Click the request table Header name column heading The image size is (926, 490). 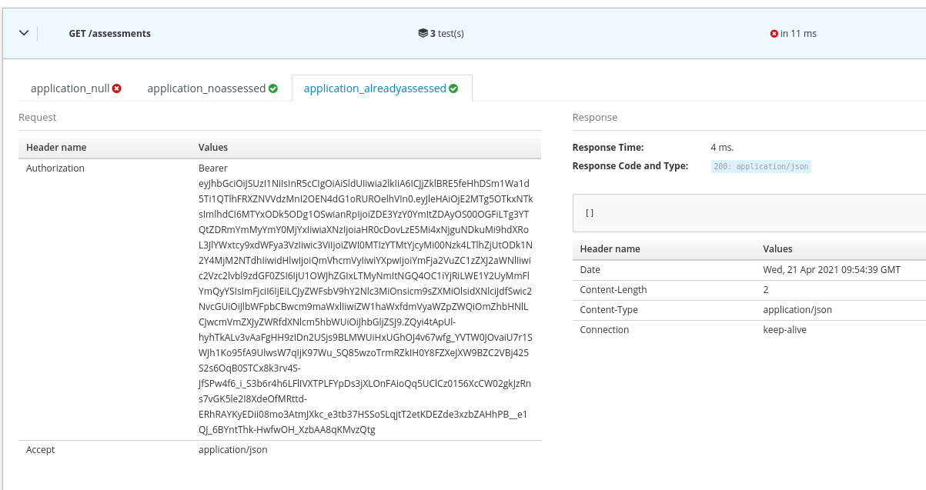[x=56, y=147]
